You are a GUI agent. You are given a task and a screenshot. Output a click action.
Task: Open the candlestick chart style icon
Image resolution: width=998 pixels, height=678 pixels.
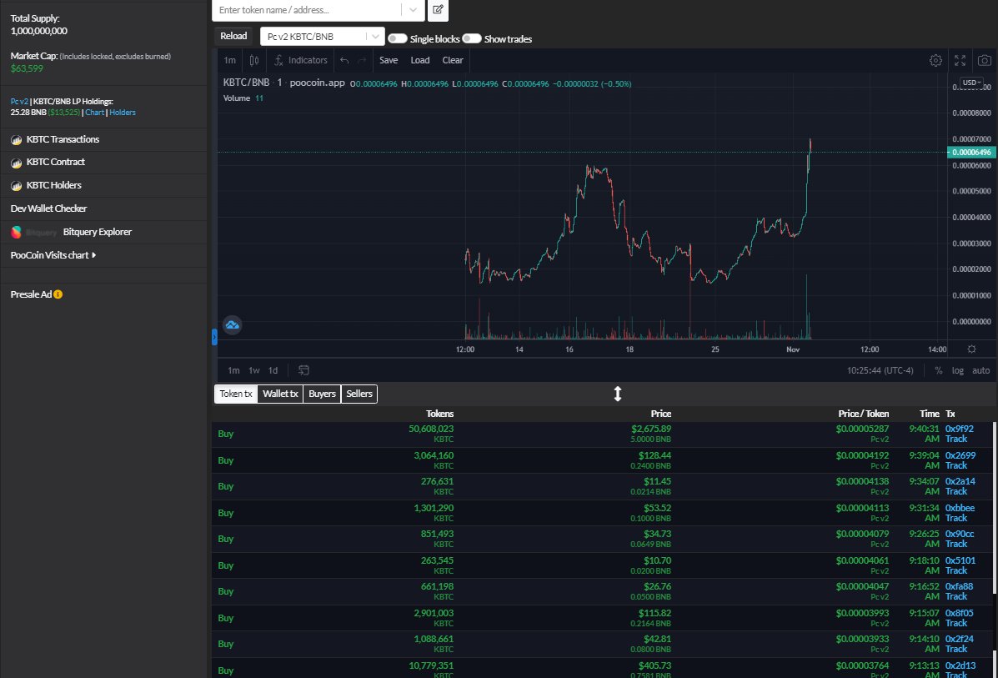pyautogui.click(x=254, y=61)
